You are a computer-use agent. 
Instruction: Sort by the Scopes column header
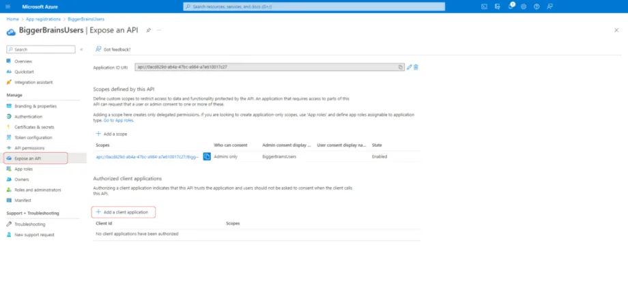pos(102,145)
